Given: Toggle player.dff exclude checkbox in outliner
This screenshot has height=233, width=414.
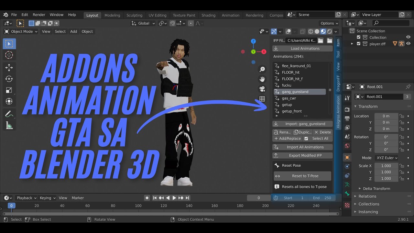Looking at the screenshot, I should point(358,44).
